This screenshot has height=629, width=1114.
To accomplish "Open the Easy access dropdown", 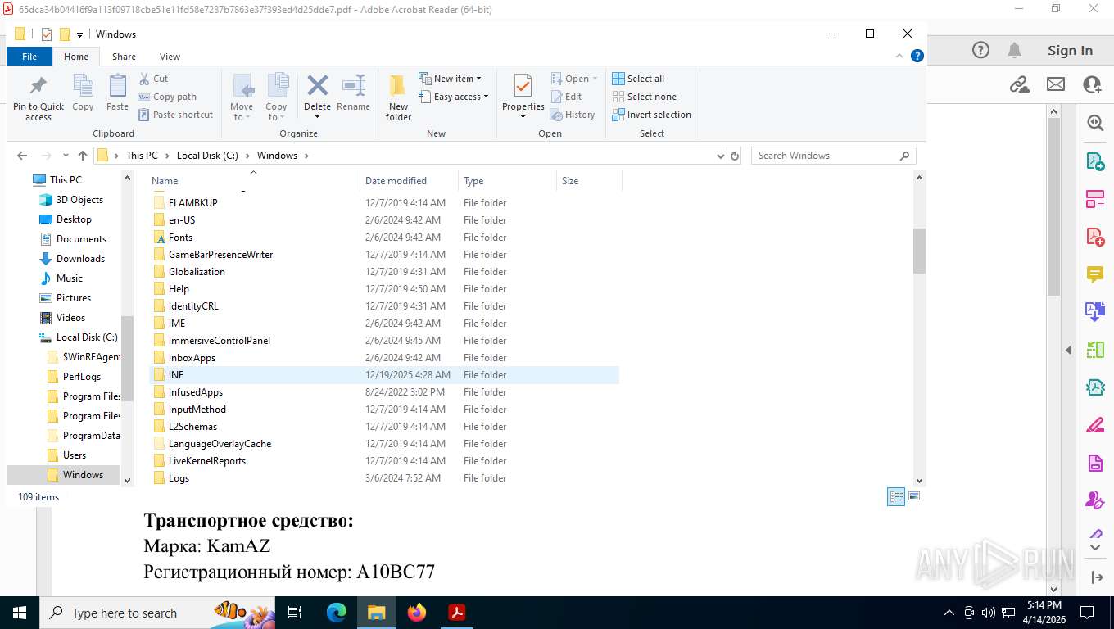I will tap(453, 97).
